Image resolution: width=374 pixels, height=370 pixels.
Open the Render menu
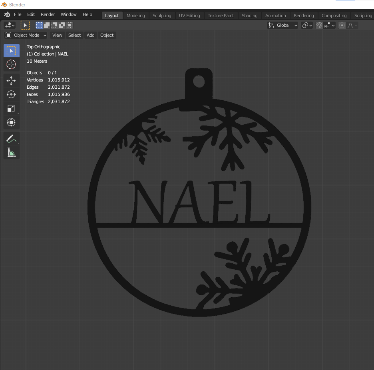48,14
